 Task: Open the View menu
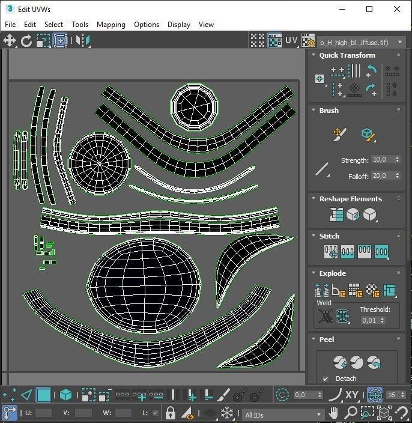point(206,25)
